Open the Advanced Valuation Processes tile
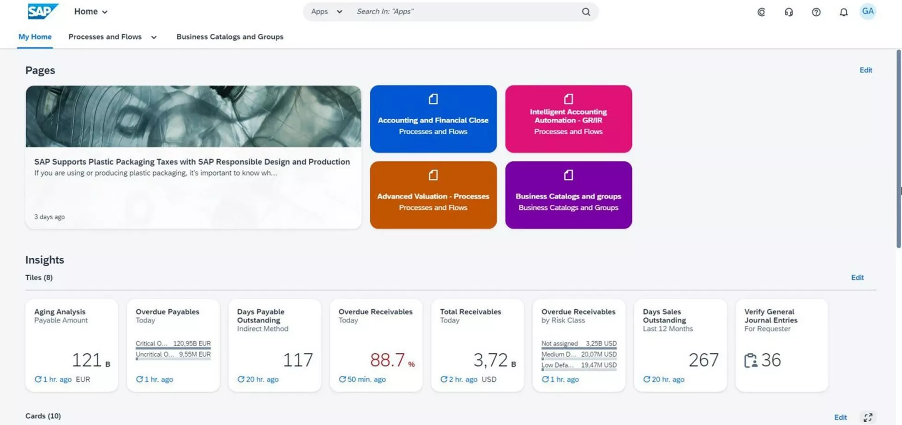The height and width of the screenshot is (425, 902). 433,194
